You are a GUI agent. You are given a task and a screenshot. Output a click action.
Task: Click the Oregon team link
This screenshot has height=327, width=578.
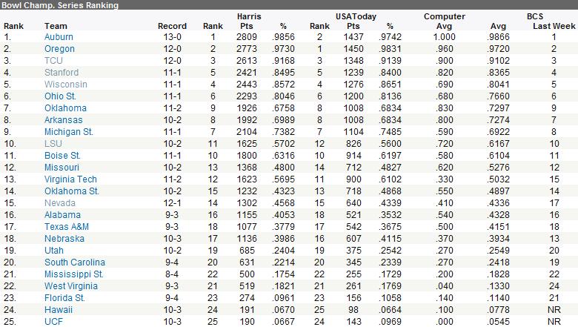point(59,48)
